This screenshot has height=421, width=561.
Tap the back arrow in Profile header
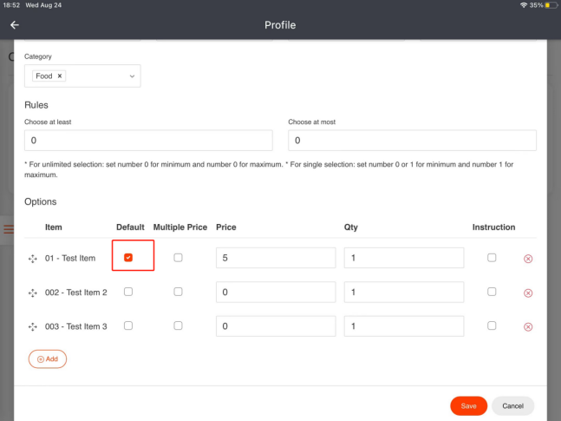[15, 25]
